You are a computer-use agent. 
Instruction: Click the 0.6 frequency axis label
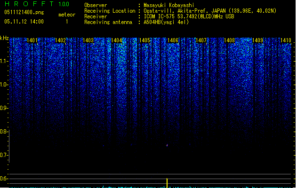4,179
